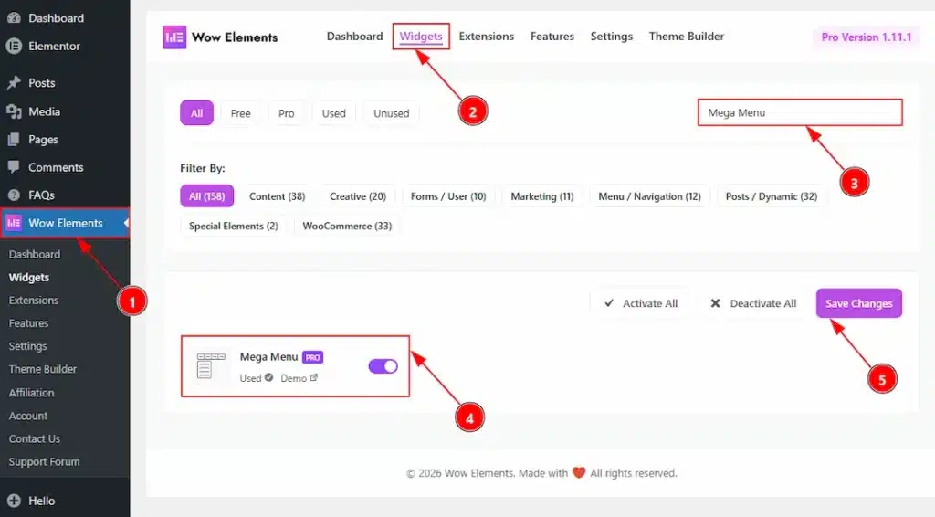This screenshot has height=517, width=935.
Task: Click the Mega Menu search field
Action: [800, 112]
